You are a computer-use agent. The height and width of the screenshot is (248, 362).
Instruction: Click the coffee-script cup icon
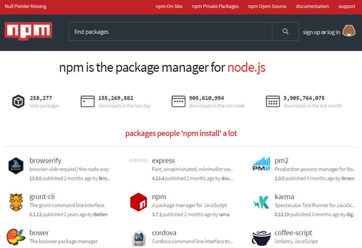[261, 238]
